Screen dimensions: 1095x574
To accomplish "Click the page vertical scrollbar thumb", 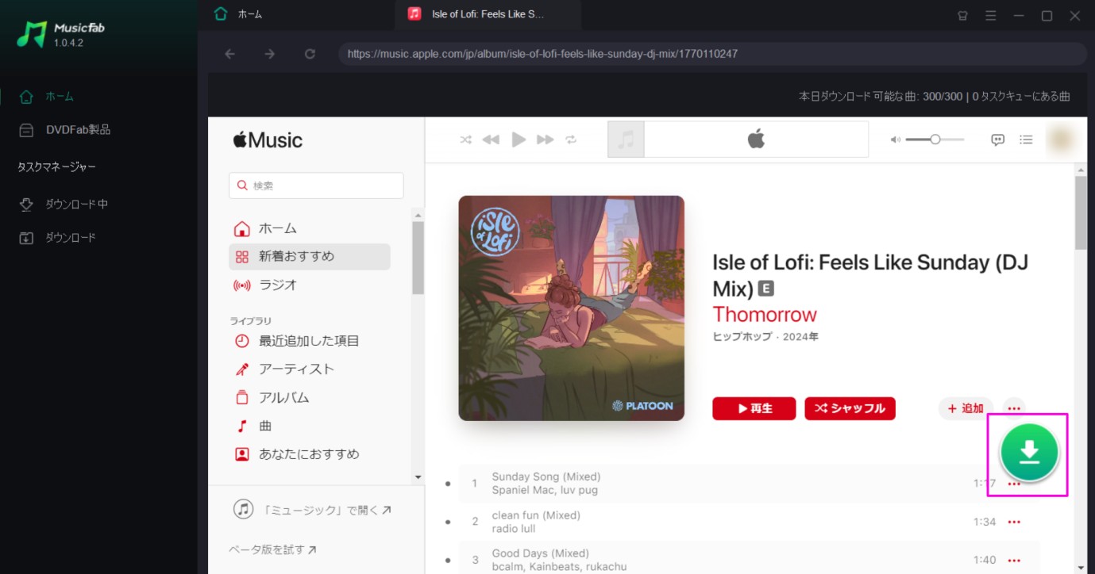I will coord(1080,212).
